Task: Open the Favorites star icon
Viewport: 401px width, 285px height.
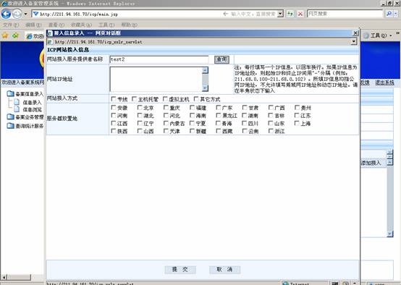Action: click(5, 35)
